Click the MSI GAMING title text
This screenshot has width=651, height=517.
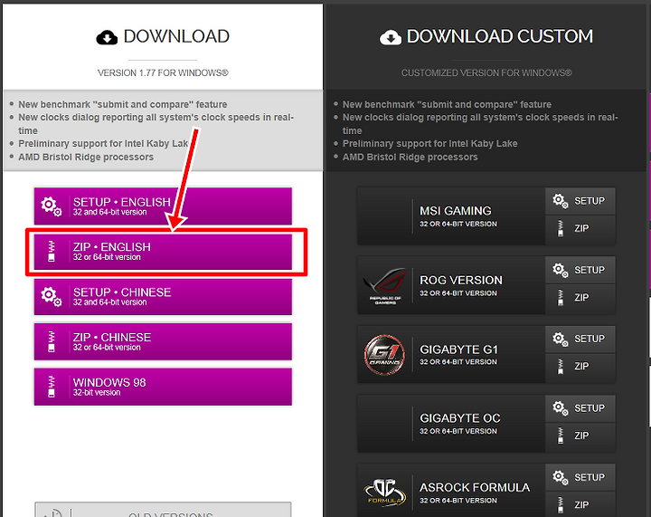coord(456,211)
